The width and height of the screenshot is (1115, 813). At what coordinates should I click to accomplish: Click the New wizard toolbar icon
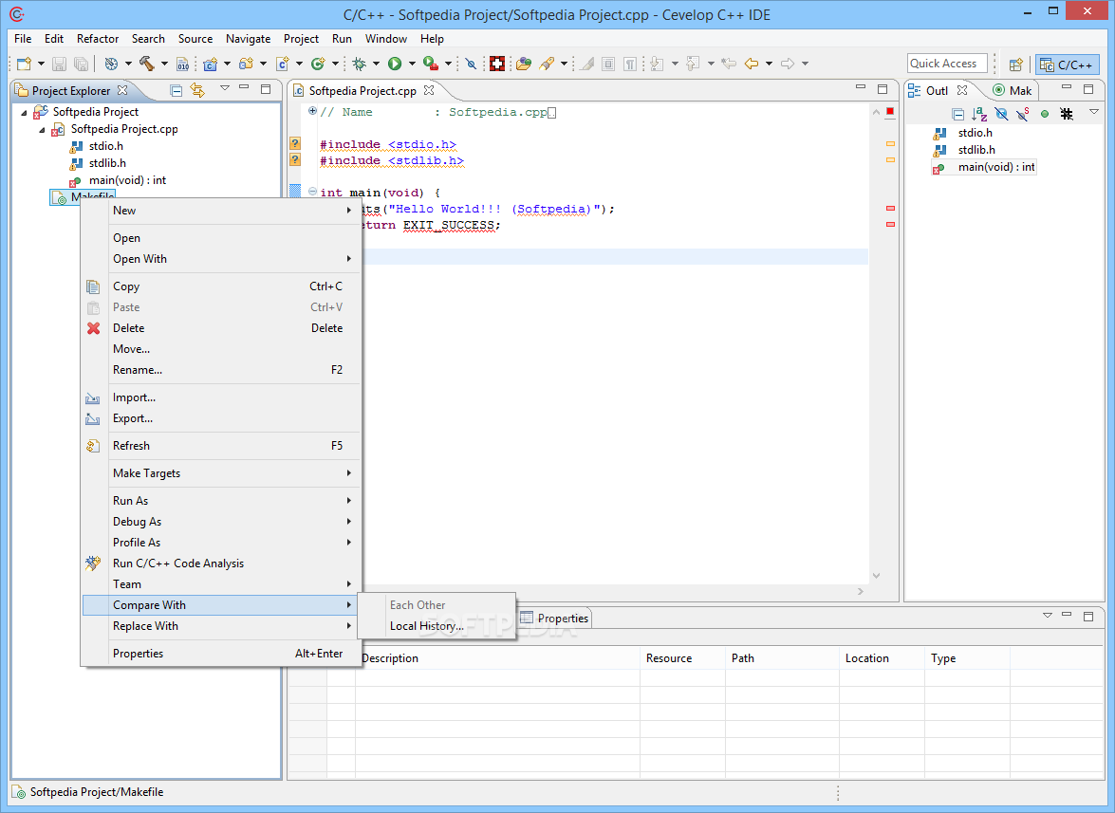pos(24,64)
